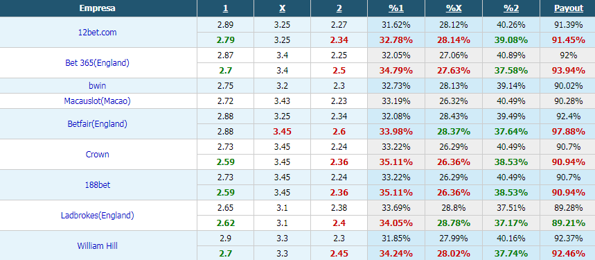Click the bwin bookmaker link
The height and width of the screenshot is (260, 595).
[x=97, y=86]
